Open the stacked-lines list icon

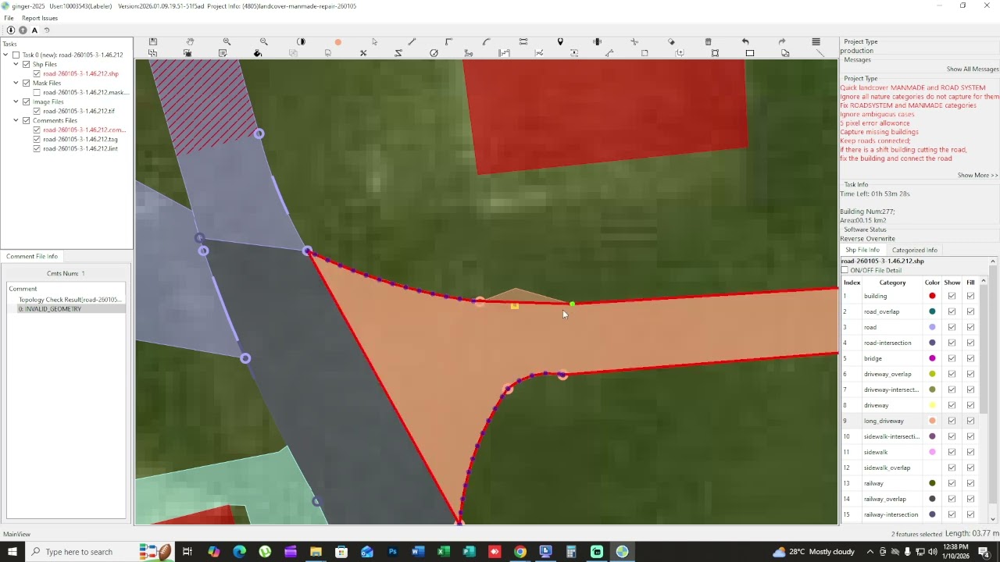pos(816,41)
